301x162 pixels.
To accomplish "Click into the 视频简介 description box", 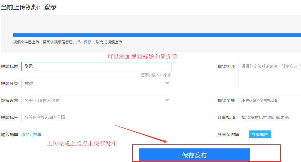I will (269, 75).
